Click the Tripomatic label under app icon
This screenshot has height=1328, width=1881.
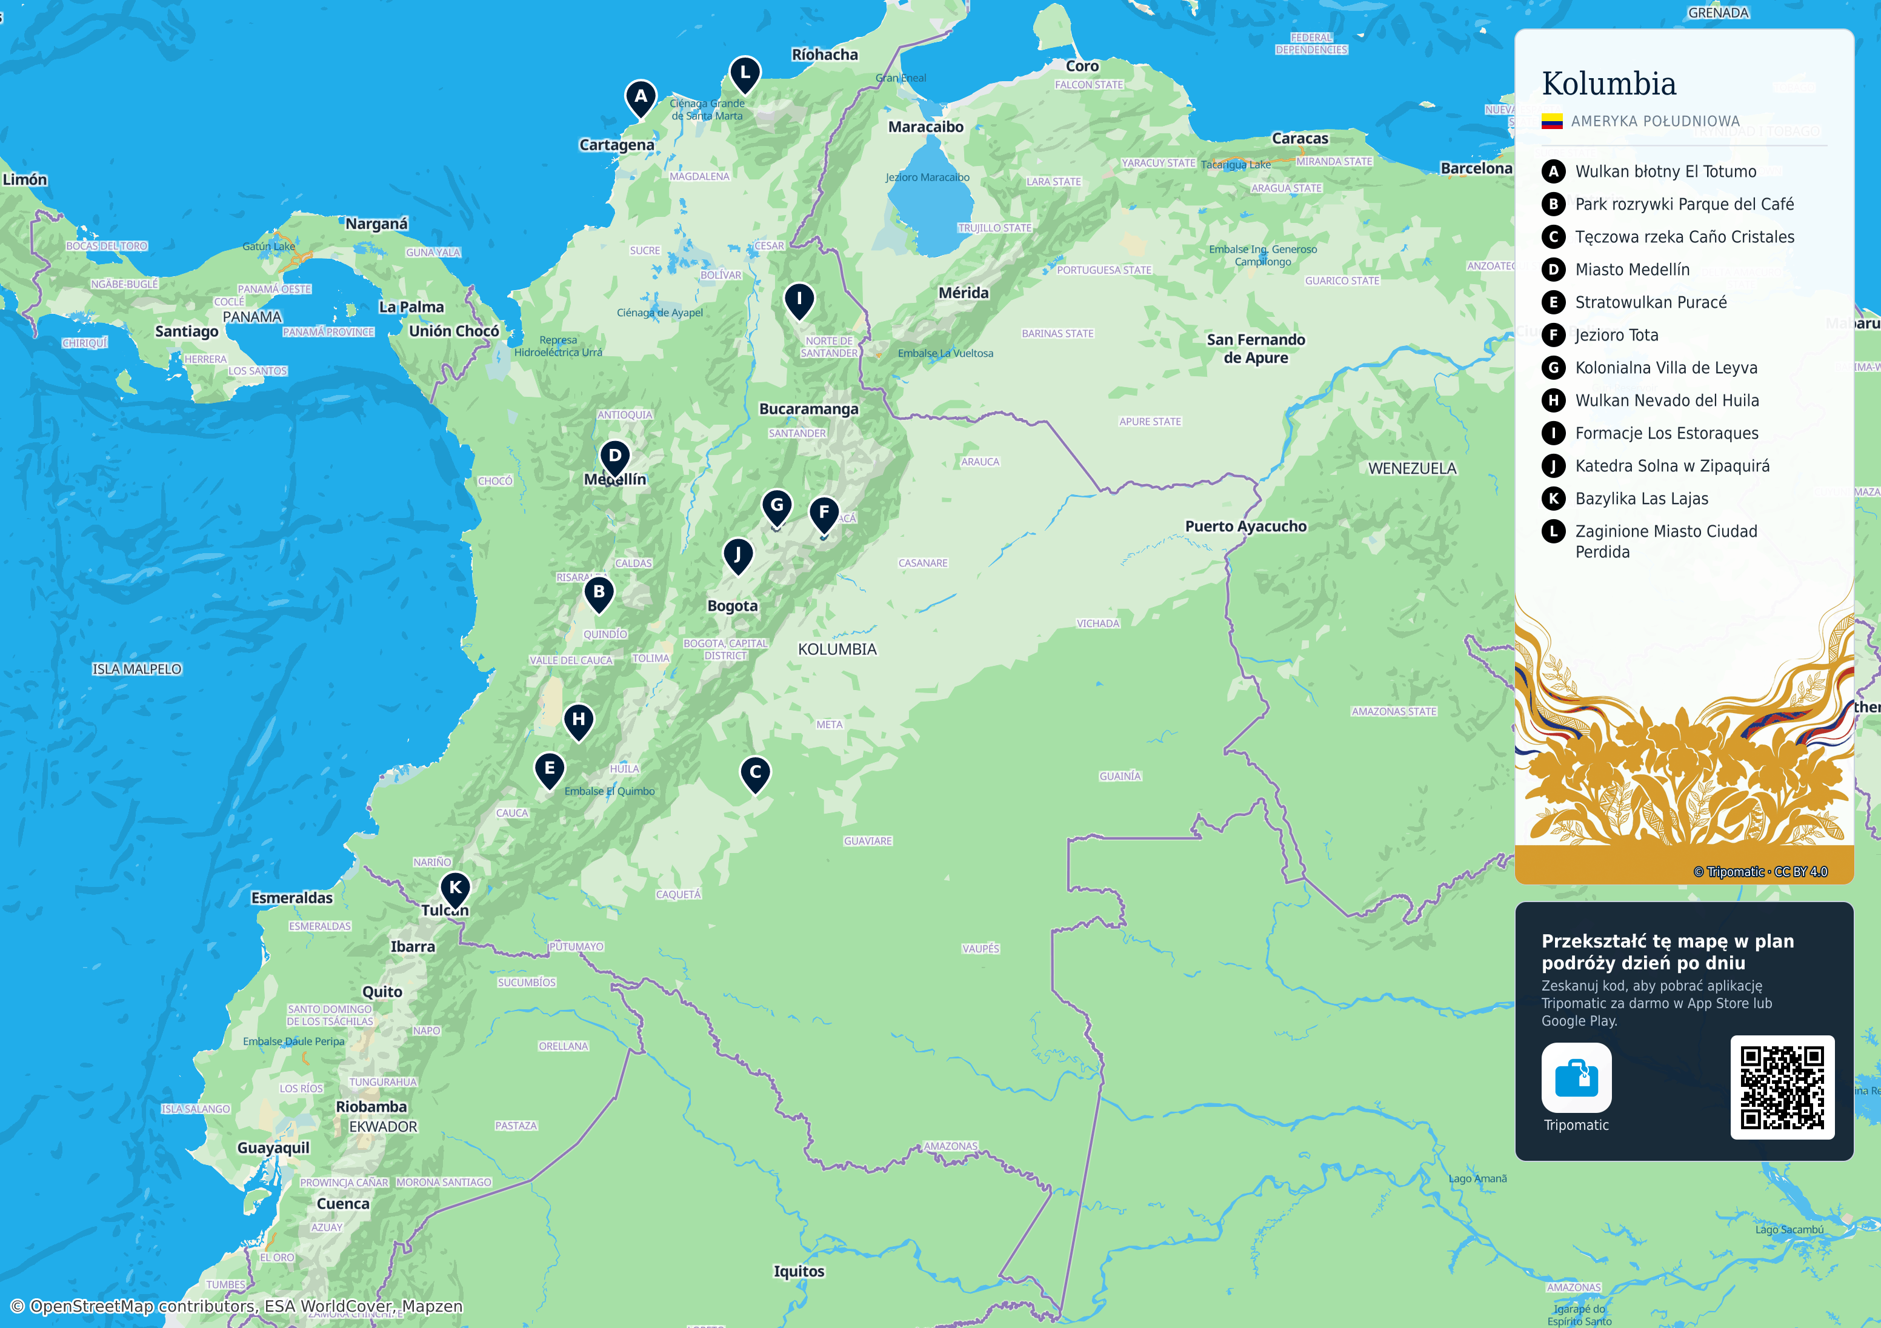(x=1576, y=1126)
